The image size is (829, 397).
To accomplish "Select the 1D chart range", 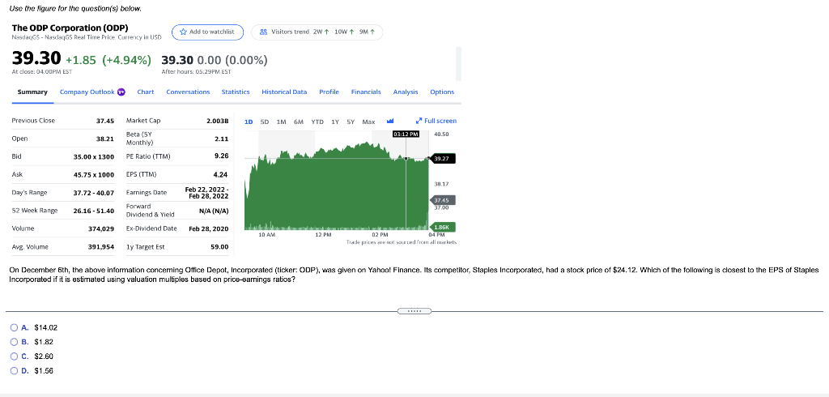I will pos(249,122).
